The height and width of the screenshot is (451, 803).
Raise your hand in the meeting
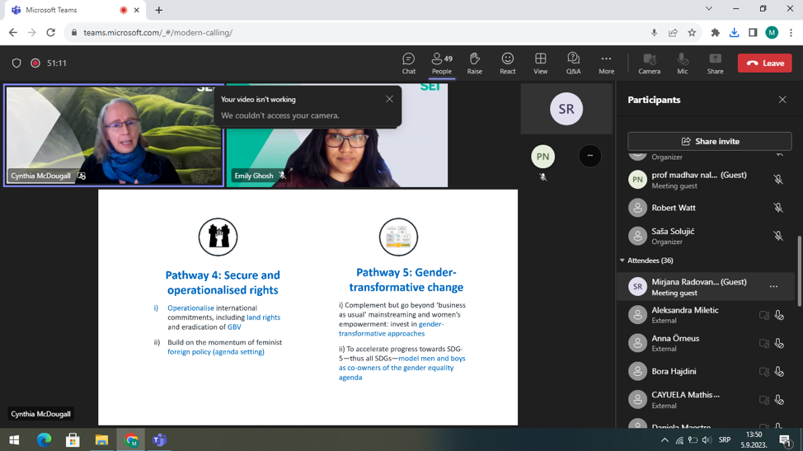point(475,63)
